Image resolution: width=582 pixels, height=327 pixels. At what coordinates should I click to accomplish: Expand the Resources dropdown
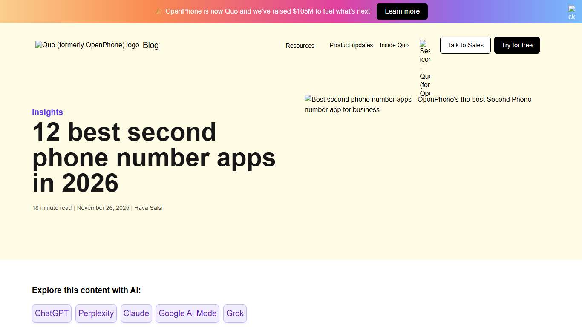coord(300,45)
